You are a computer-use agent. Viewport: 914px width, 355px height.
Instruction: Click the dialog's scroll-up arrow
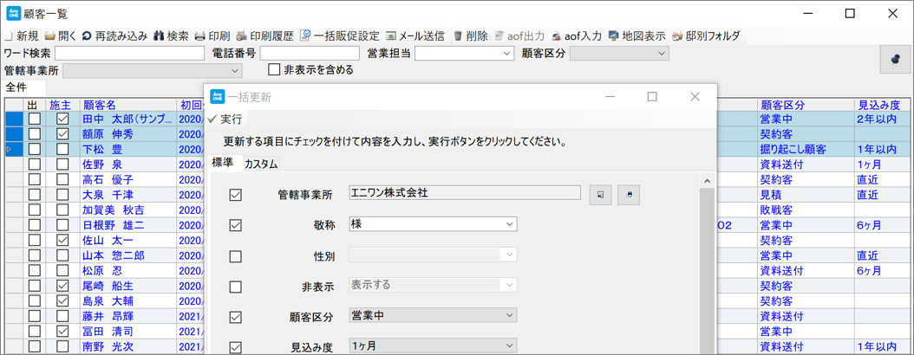708,182
